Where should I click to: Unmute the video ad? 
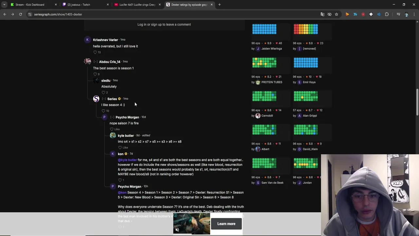(x=177, y=230)
